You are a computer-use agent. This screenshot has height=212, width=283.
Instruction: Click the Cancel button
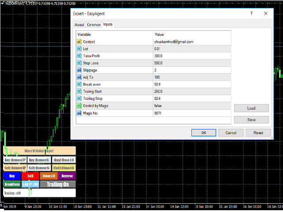231,132
